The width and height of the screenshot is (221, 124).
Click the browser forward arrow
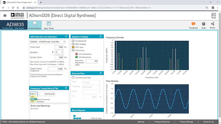tap(8, 8)
